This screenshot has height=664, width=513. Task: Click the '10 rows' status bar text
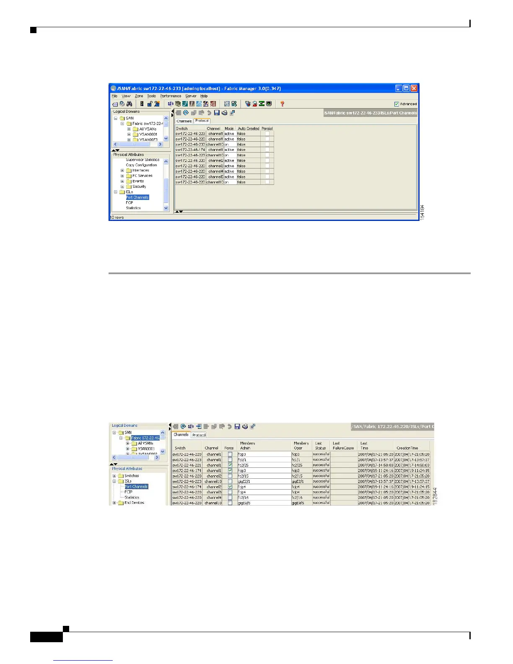click(117, 218)
